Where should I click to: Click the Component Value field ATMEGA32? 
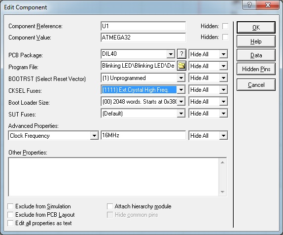tap(143, 38)
